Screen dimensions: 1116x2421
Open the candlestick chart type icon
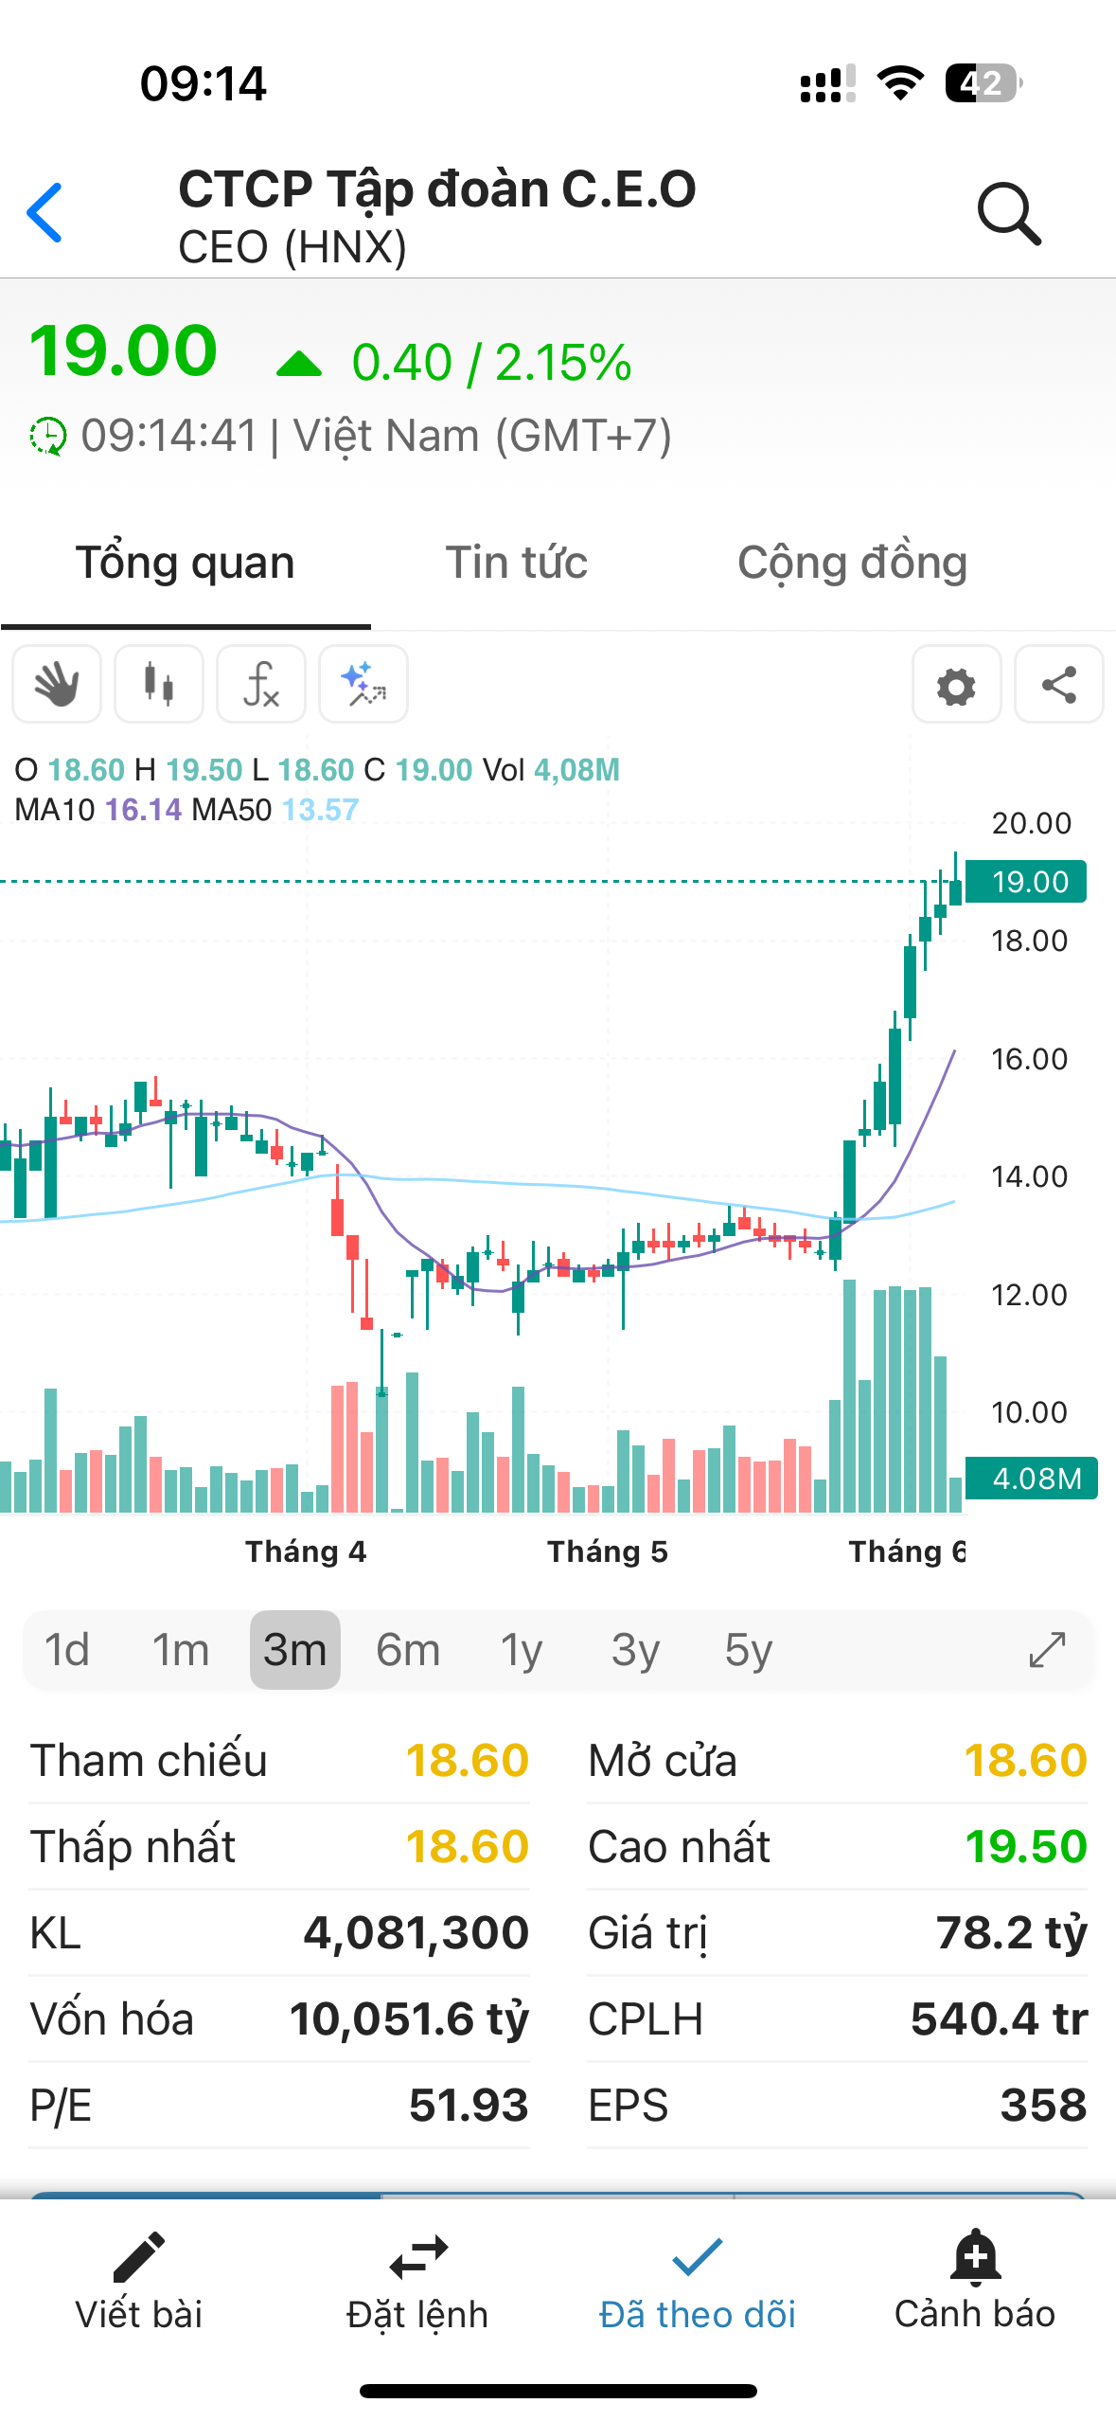click(x=159, y=684)
